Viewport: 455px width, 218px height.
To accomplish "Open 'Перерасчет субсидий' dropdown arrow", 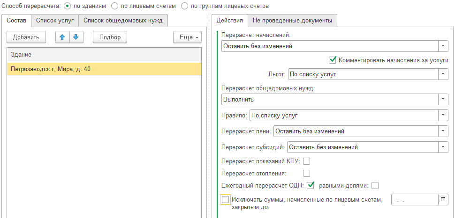I will click(443, 147).
